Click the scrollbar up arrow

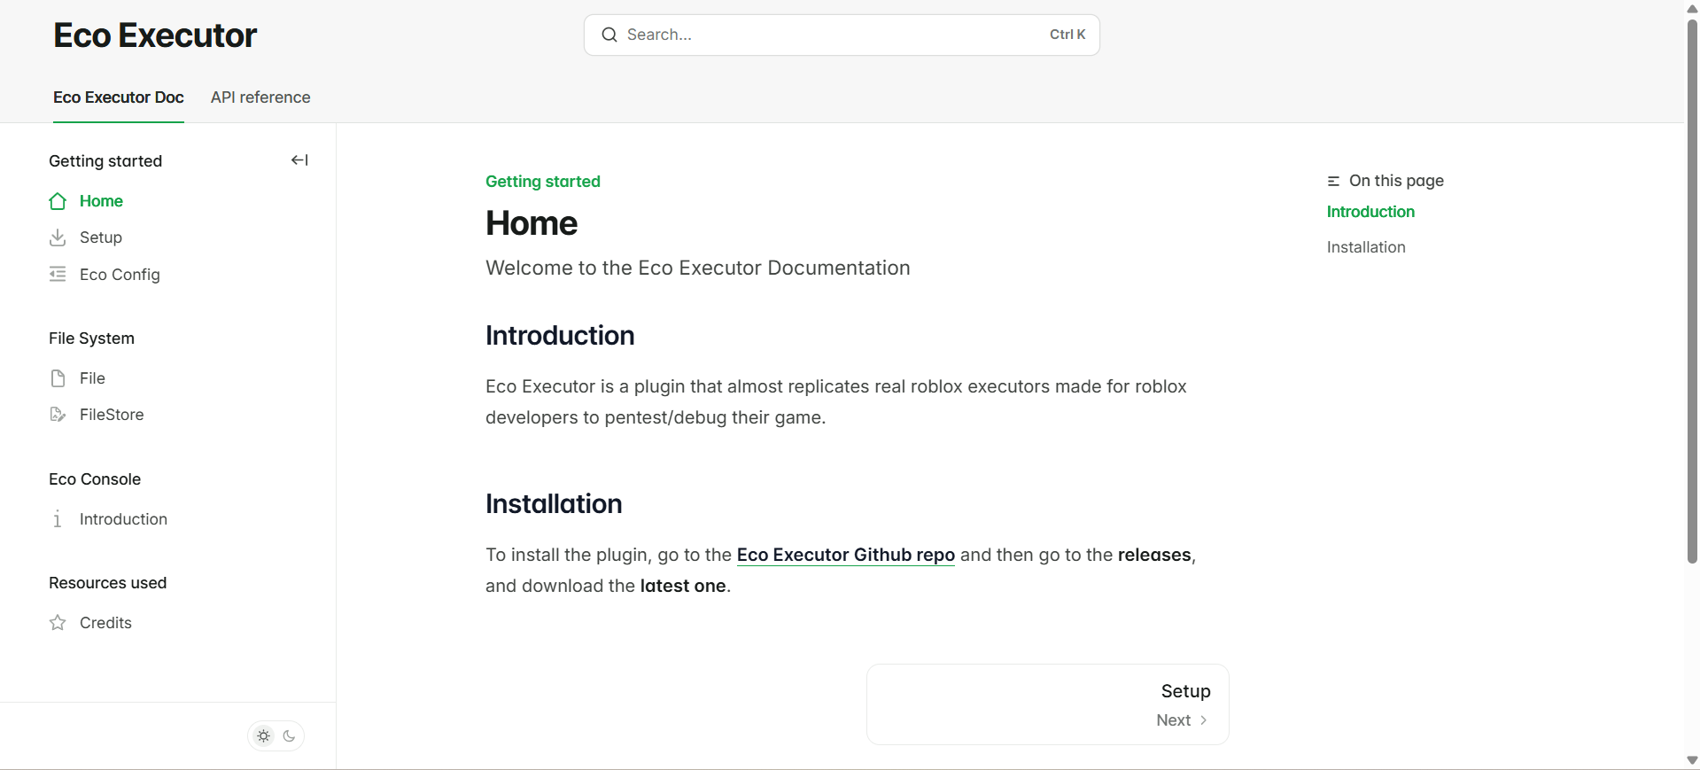point(1692,9)
